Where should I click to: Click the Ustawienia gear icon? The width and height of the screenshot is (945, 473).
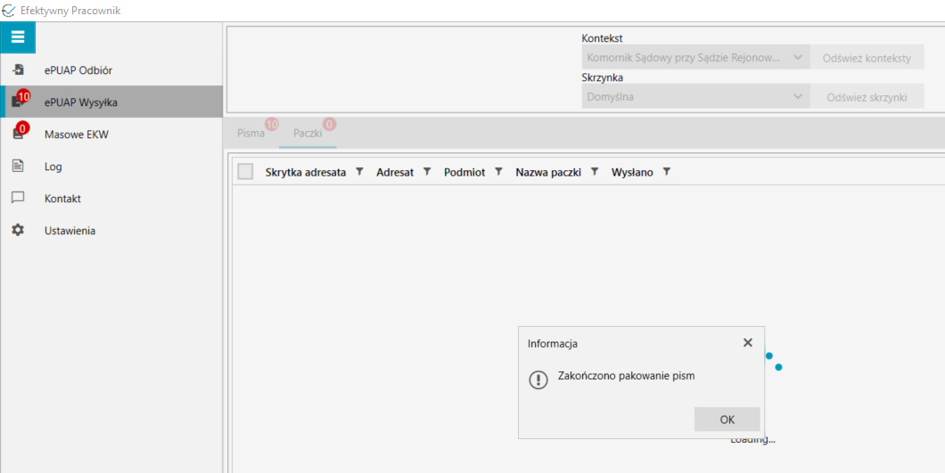18,230
